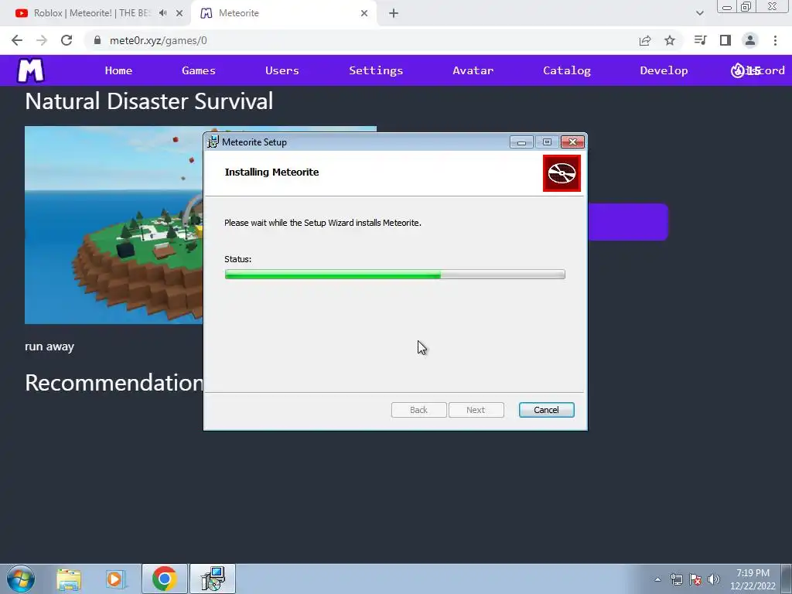Screen dimensions: 792x594
Task: Open Home in the site navbar
Action: pyautogui.click(x=118, y=70)
